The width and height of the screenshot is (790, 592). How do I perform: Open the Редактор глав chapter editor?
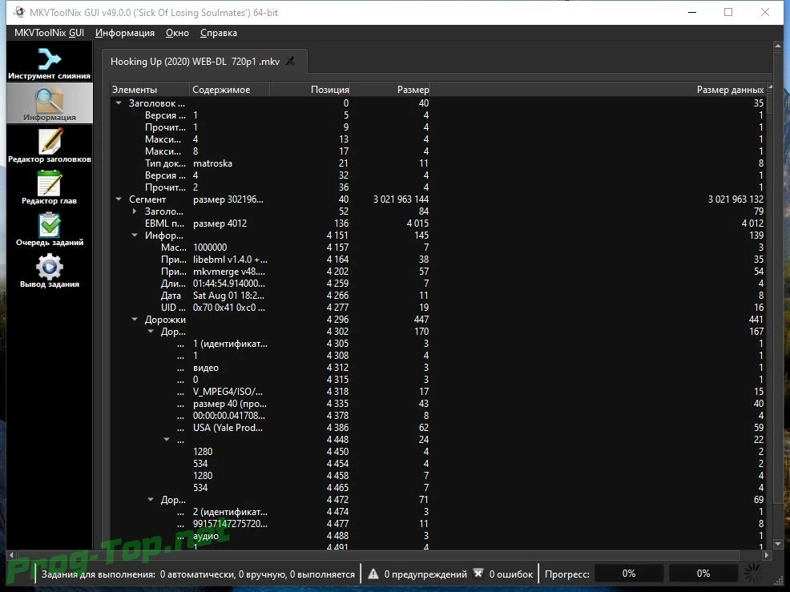(x=50, y=187)
